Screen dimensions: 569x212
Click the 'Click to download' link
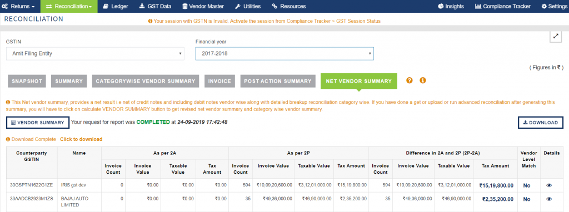click(x=81, y=139)
